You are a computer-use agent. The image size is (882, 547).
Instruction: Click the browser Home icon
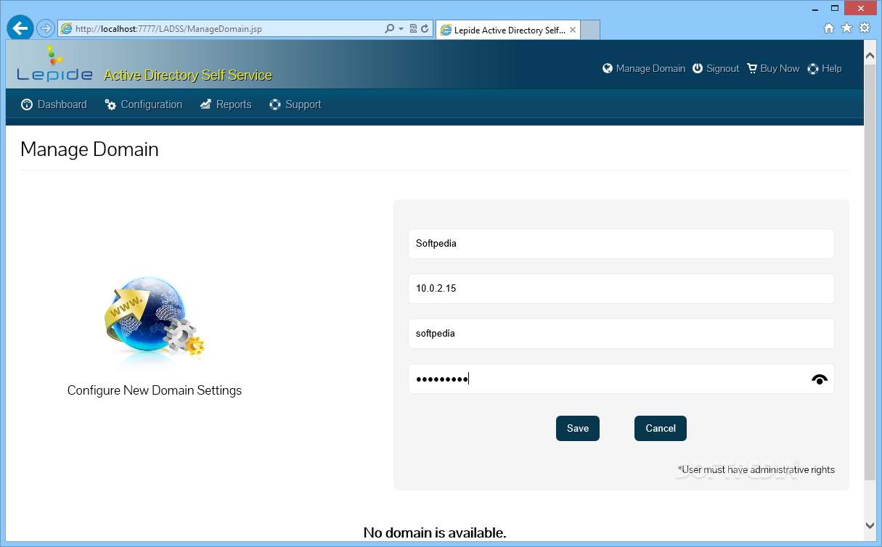(x=829, y=28)
